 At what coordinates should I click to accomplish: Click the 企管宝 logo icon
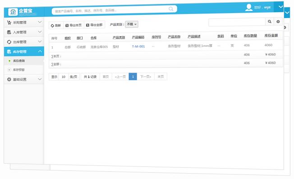(x=13, y=12)
